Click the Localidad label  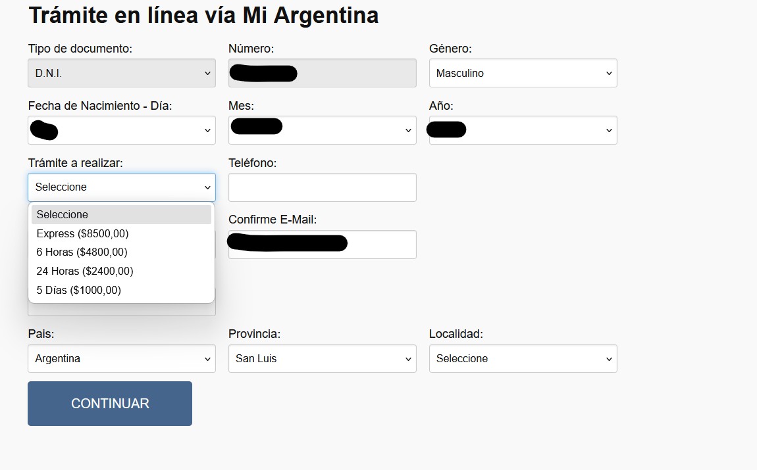[456, 333]
